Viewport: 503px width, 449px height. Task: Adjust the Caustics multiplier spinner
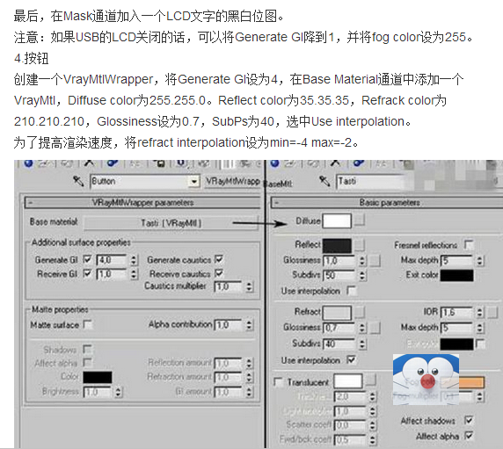(249, 286)
